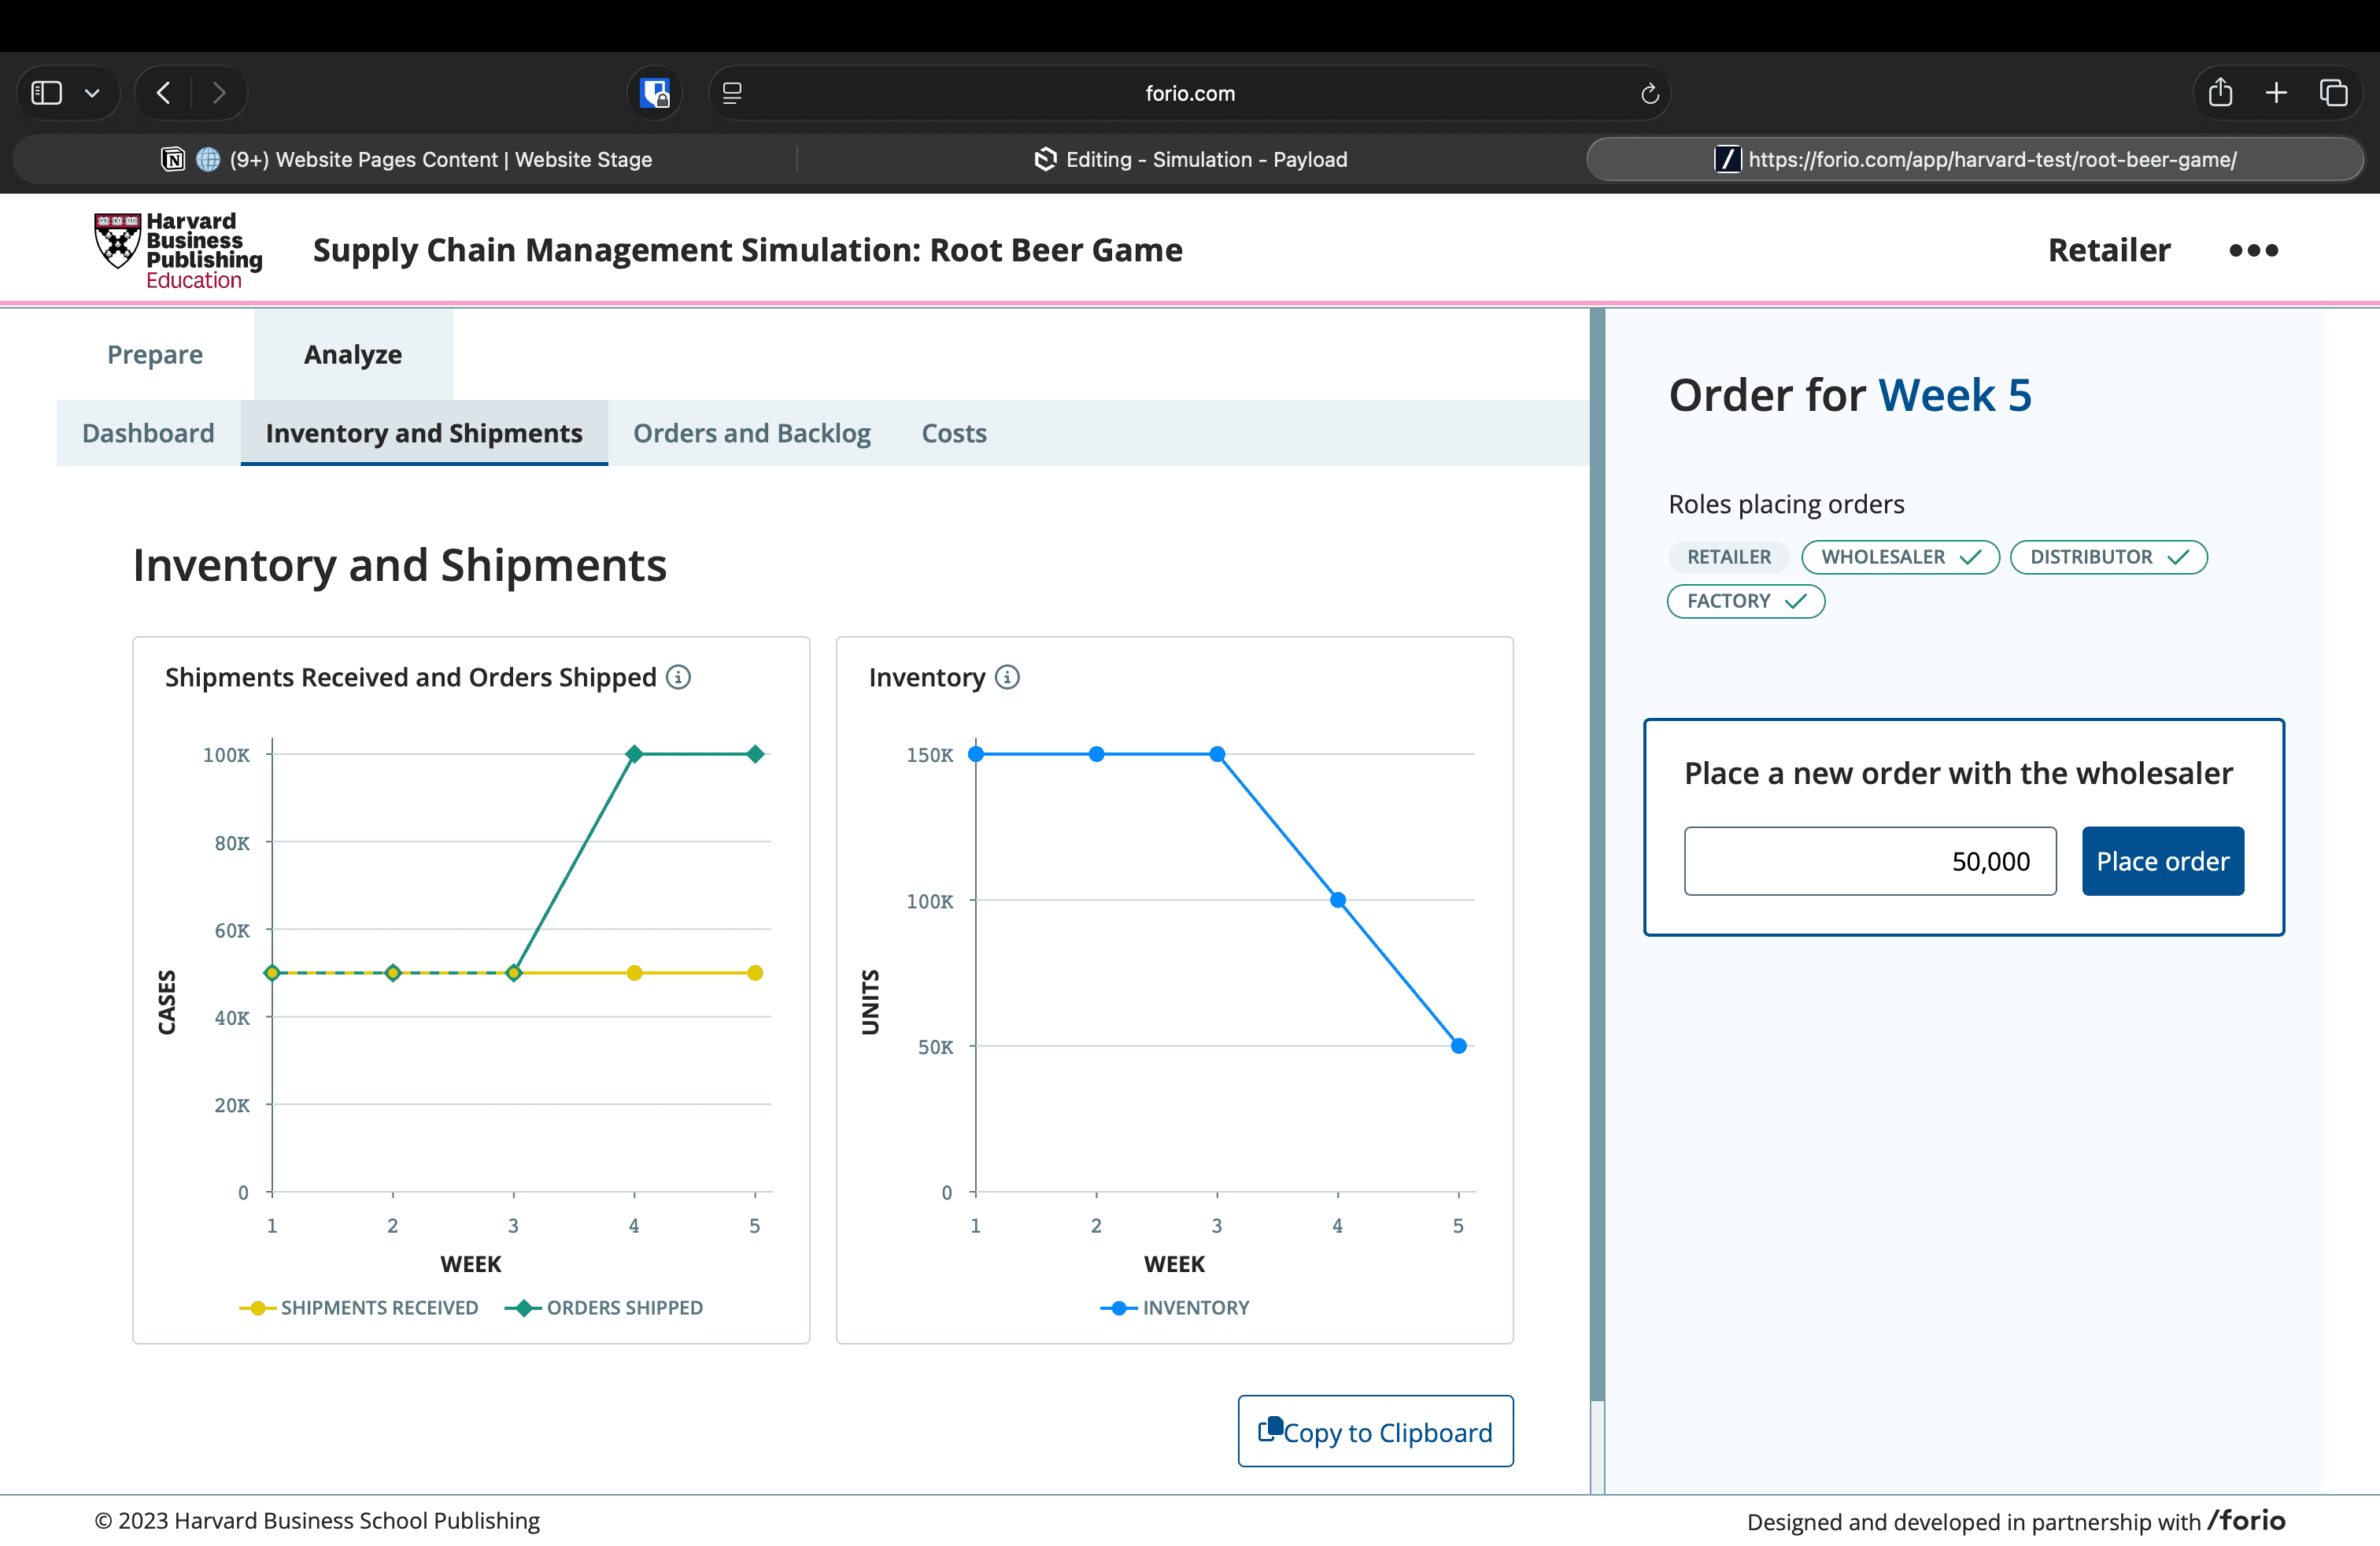This screenshot has width=2380, height=1546.
Task: Open the Dashboard sub-tab
Action: pyautogui.click(x=148, y=433)
